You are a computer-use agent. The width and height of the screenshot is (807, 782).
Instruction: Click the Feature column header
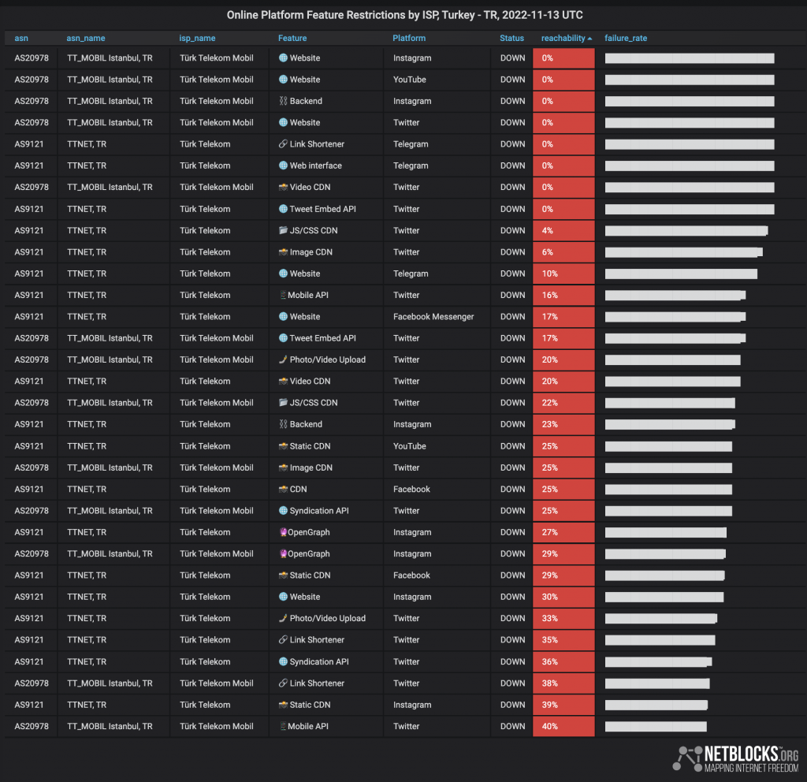click(x=292, y=38)
